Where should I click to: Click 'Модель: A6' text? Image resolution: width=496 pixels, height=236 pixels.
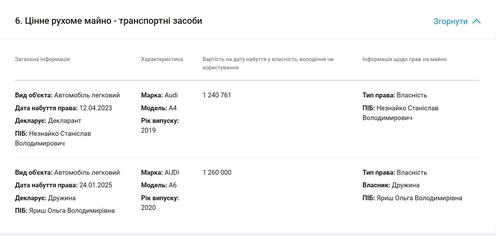tap(159, 185)
